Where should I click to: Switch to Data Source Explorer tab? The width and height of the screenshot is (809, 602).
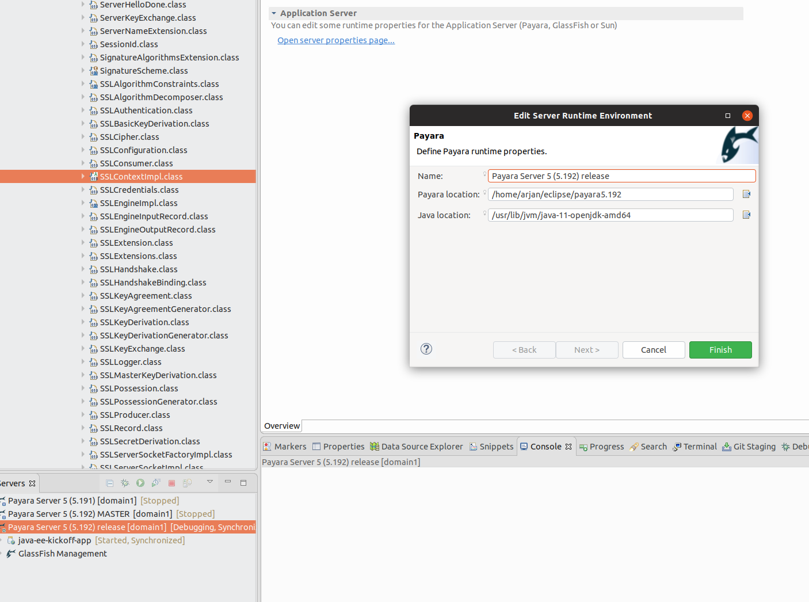pos(417,447)
